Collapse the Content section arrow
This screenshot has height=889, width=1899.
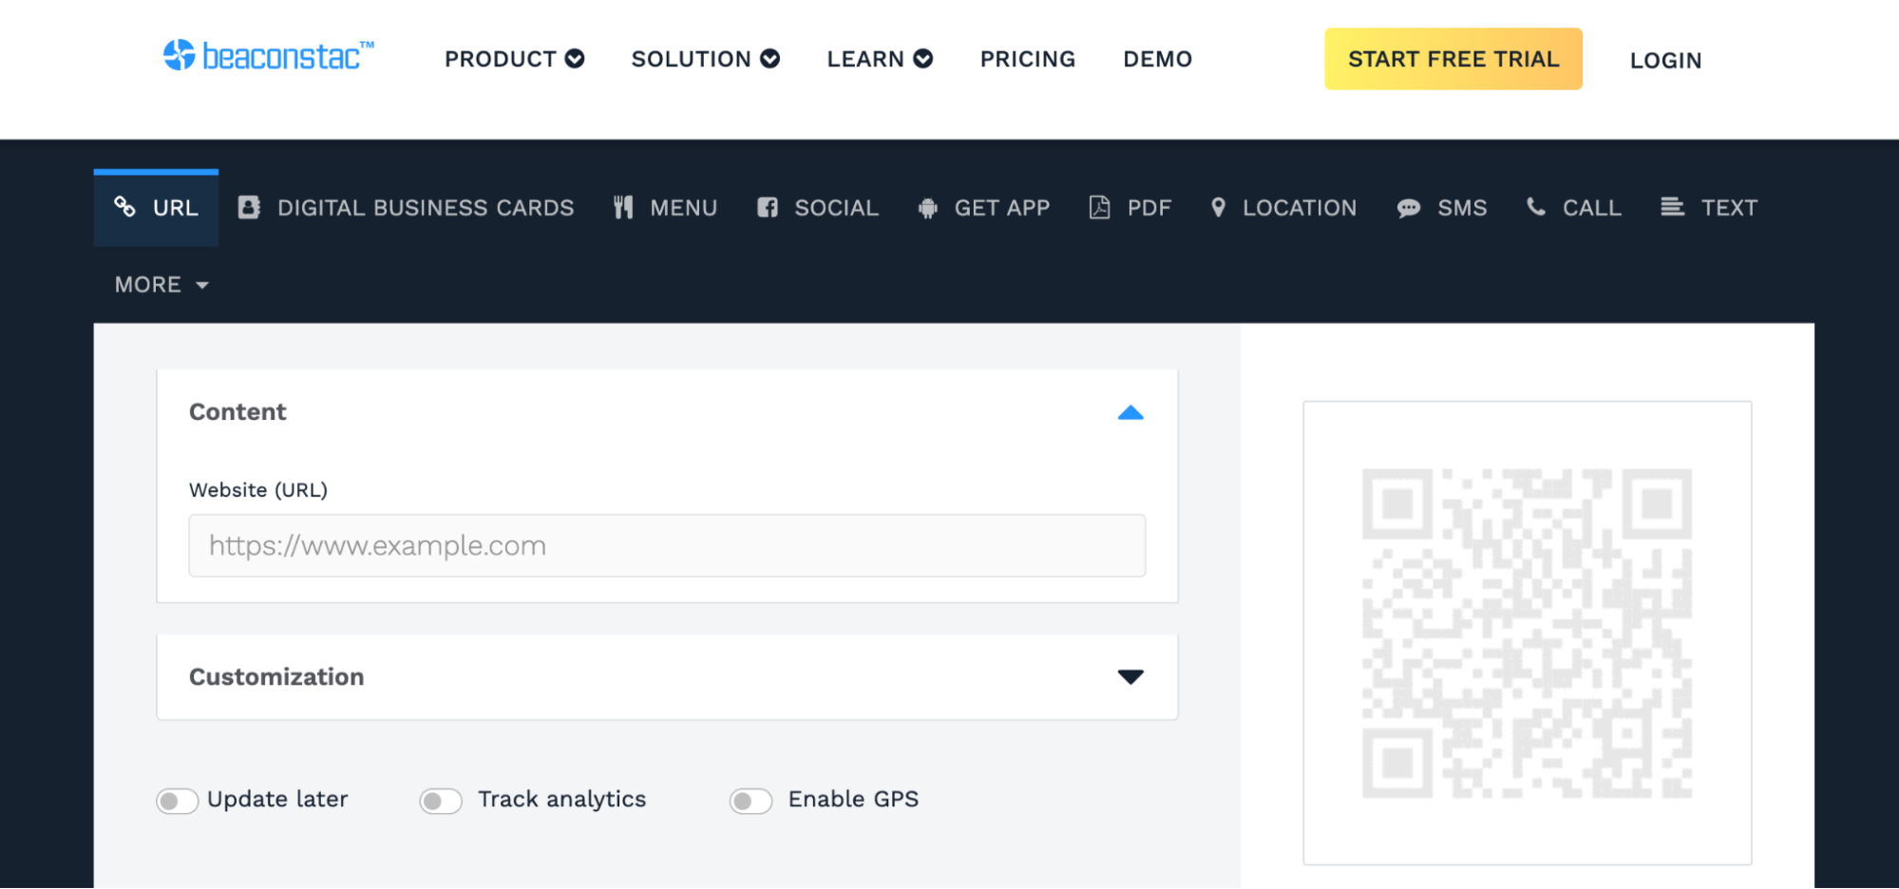pyautogui.click(x=1130, y=412)
